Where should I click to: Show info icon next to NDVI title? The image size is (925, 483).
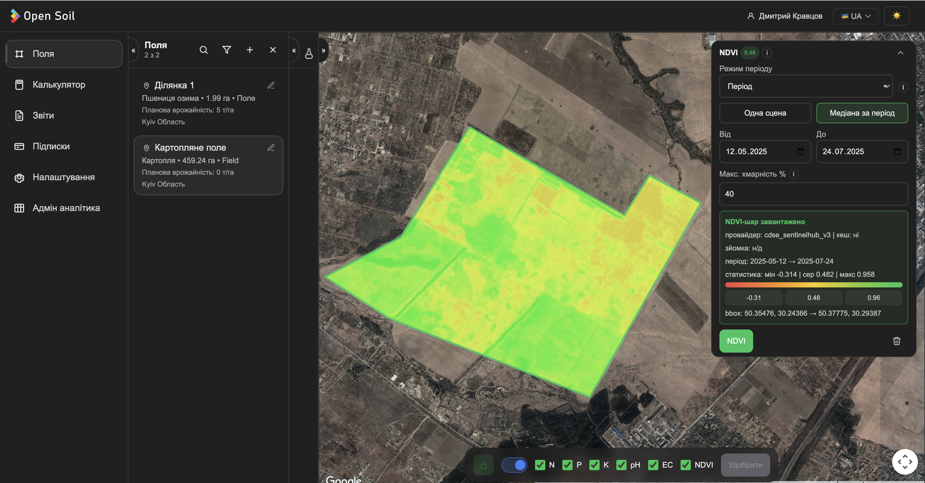coord(767,52)
